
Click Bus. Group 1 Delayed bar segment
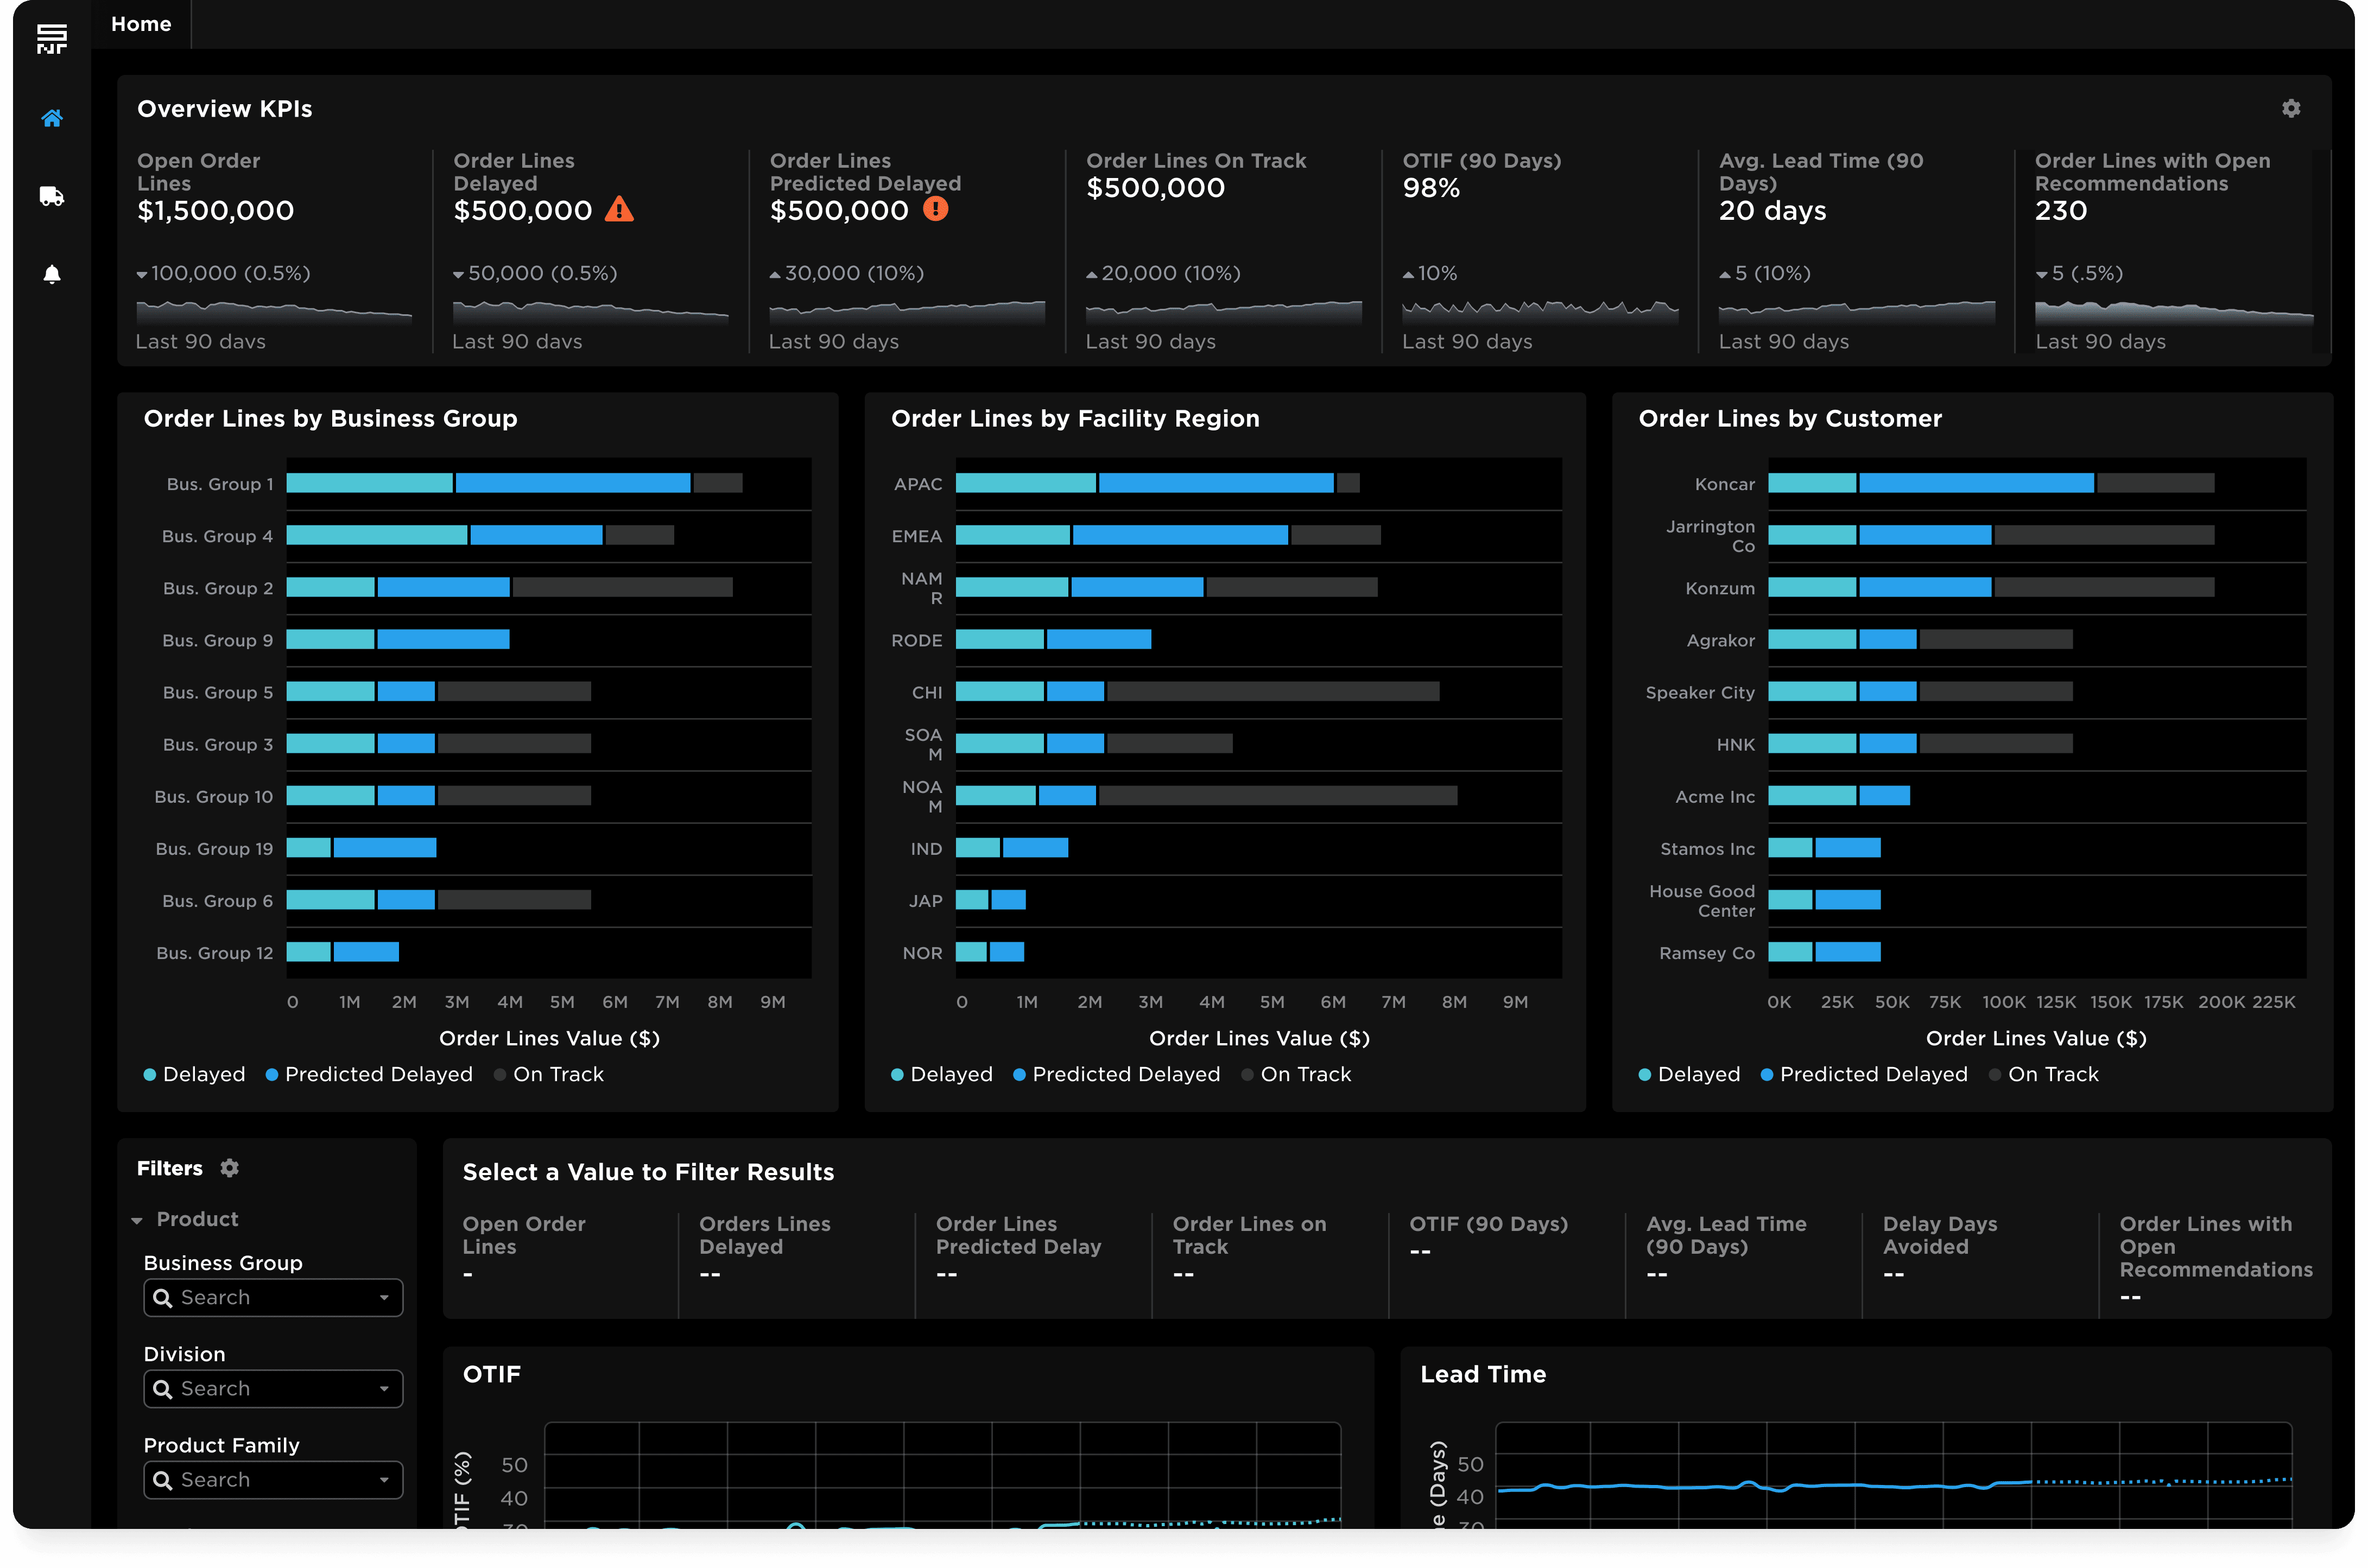(x=369, y=483)
